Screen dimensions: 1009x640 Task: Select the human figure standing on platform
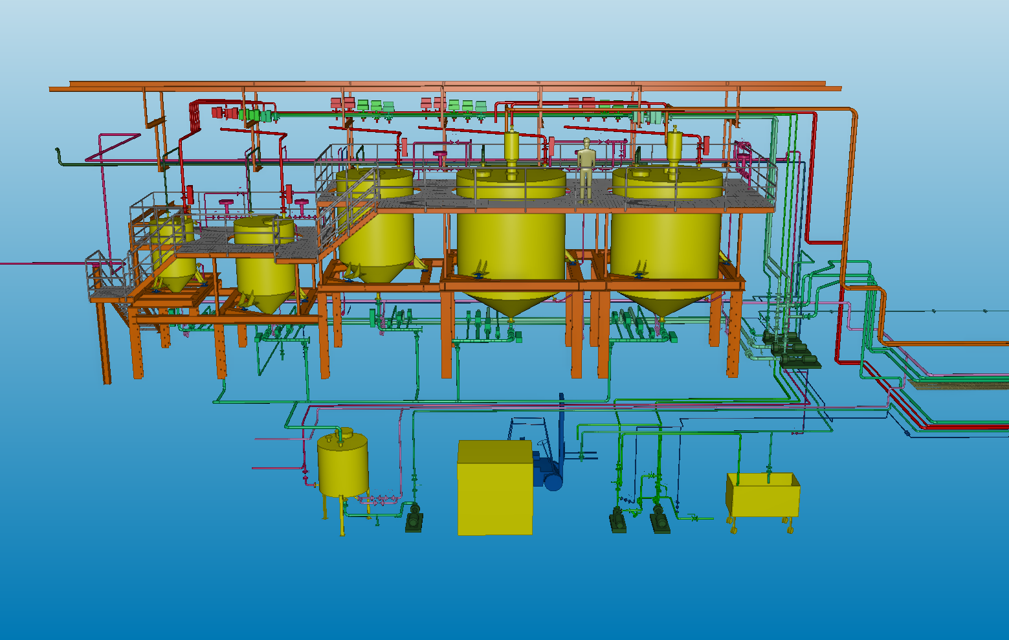tap(586, 170)
